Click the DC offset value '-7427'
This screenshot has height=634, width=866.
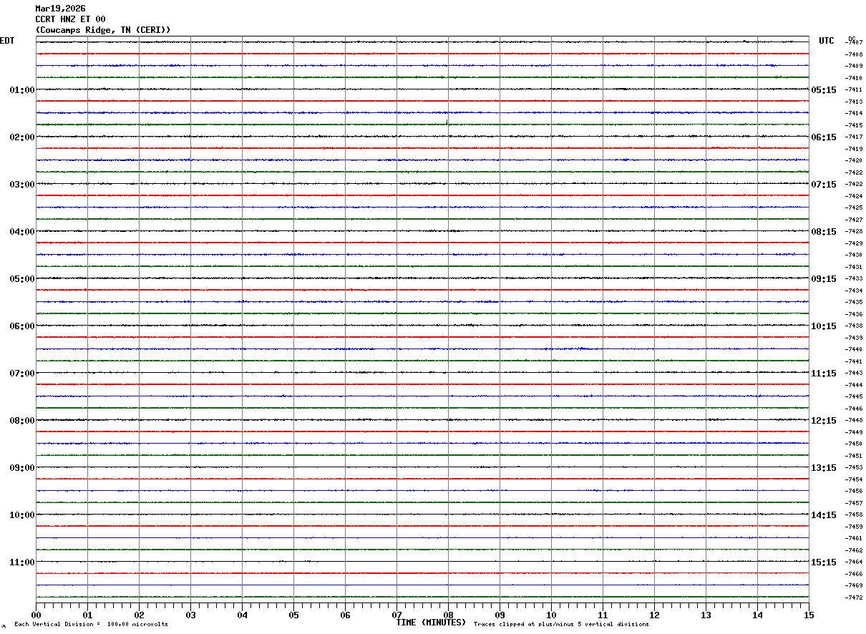tap(854, 220)
